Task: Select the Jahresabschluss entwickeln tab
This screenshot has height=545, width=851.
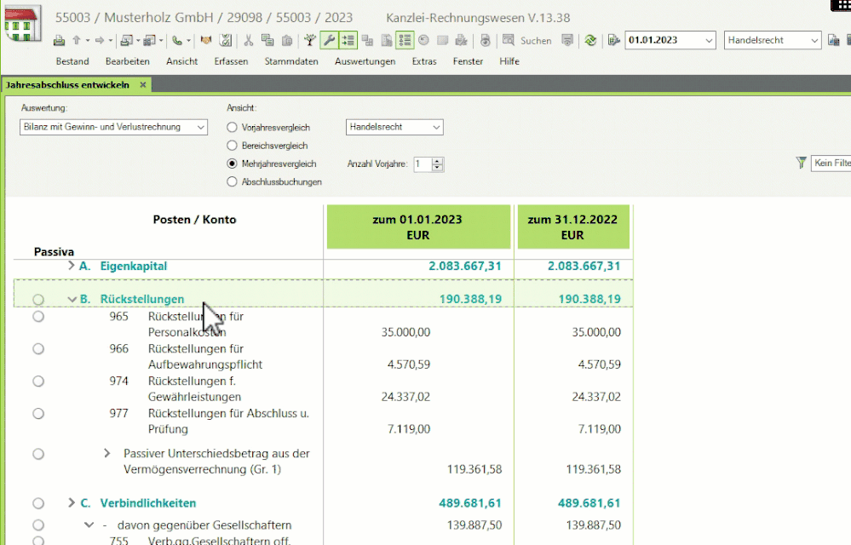Action: (x=76, y=84)
